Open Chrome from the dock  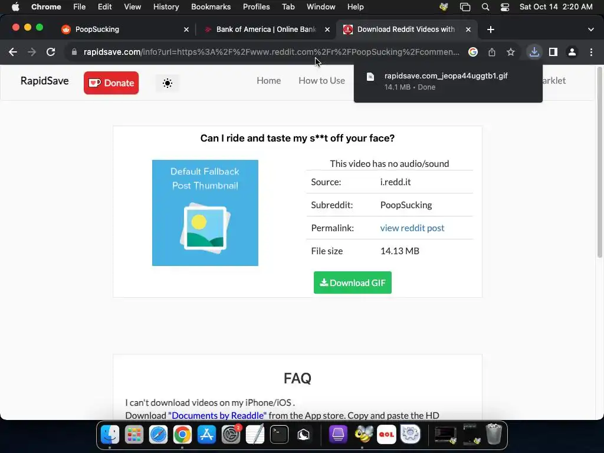pos(183,435)
